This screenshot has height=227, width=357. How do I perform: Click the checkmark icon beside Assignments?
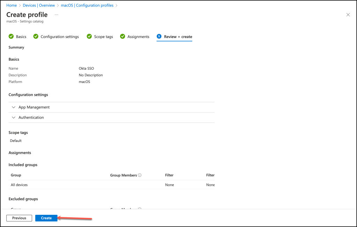coord(122,36)
